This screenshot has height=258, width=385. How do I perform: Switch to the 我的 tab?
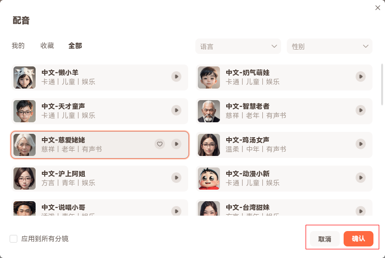(18, 46)
